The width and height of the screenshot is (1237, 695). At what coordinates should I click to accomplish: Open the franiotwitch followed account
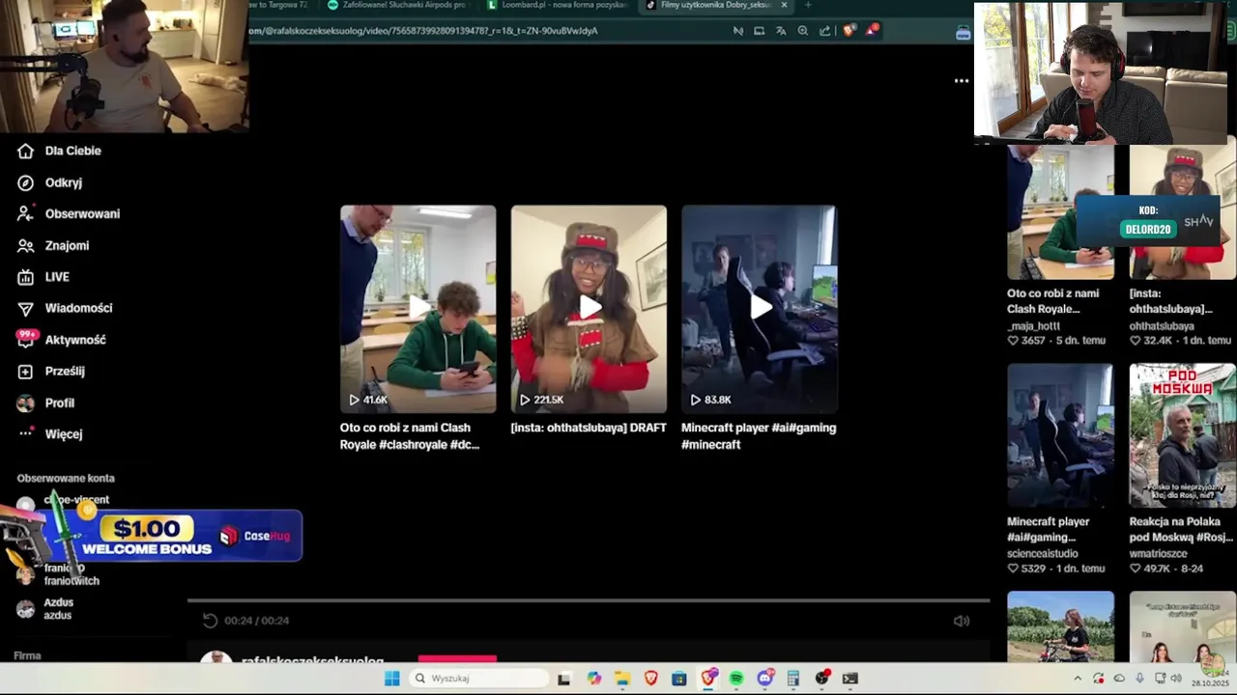58,574
